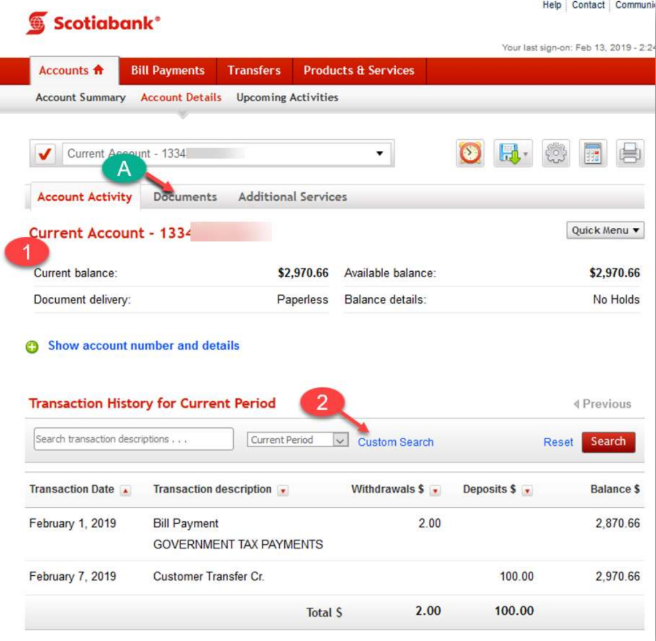Click the February 1, 2019 date cell
This screenshot has width=656, height=641.
72,523
